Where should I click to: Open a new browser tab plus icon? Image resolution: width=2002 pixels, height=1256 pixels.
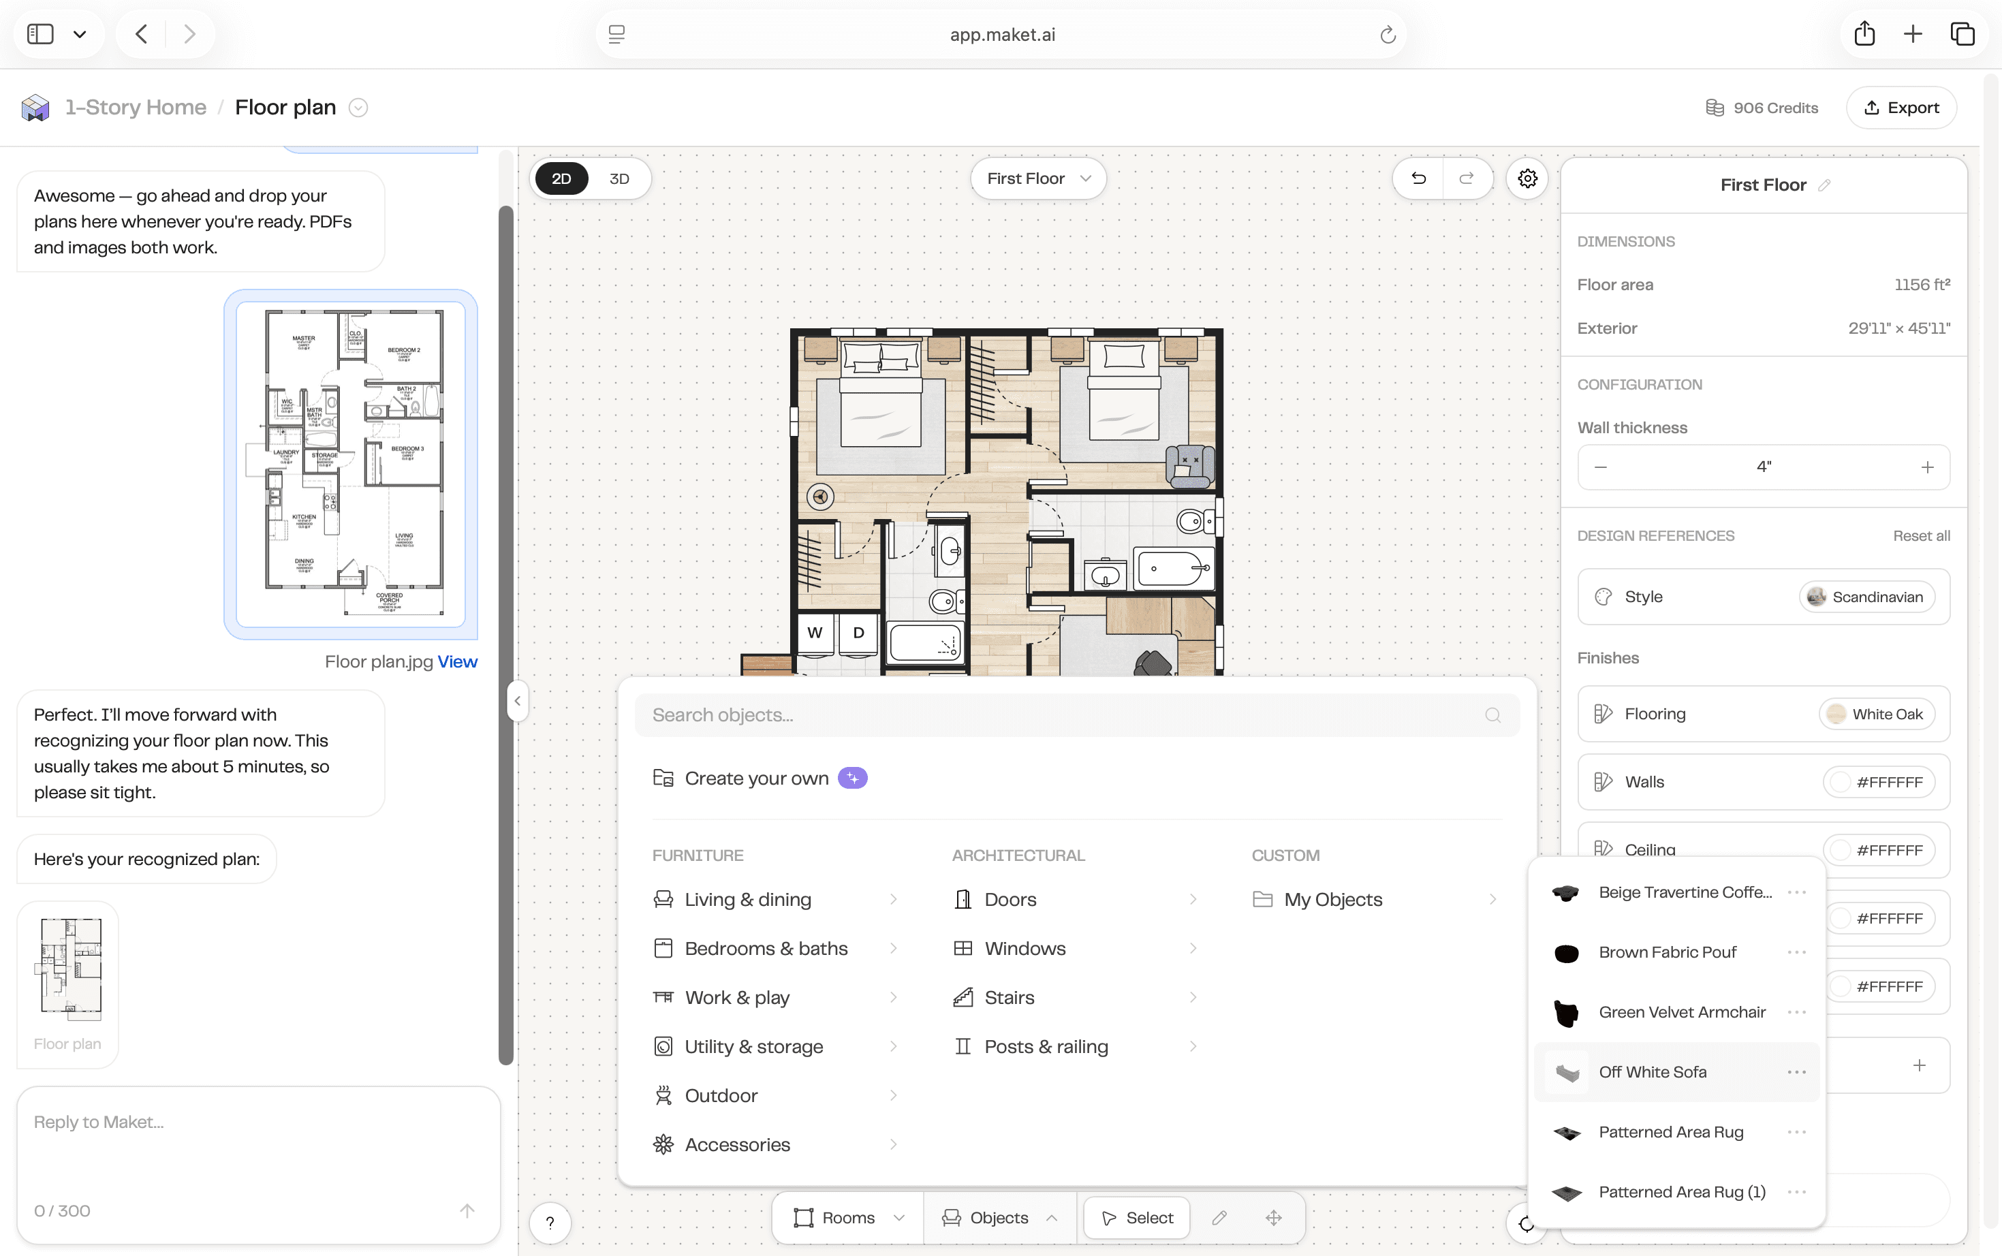point(1913,34)
